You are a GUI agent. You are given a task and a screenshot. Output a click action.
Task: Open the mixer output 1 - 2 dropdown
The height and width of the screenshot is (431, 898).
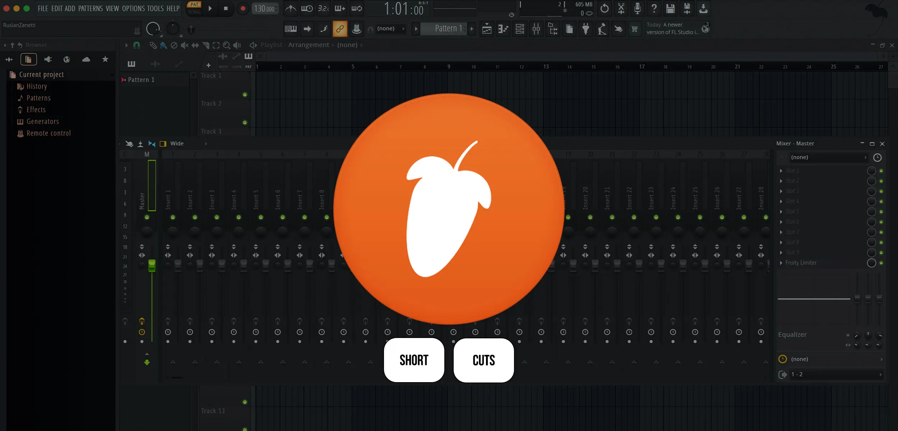[x=837, y=375]
